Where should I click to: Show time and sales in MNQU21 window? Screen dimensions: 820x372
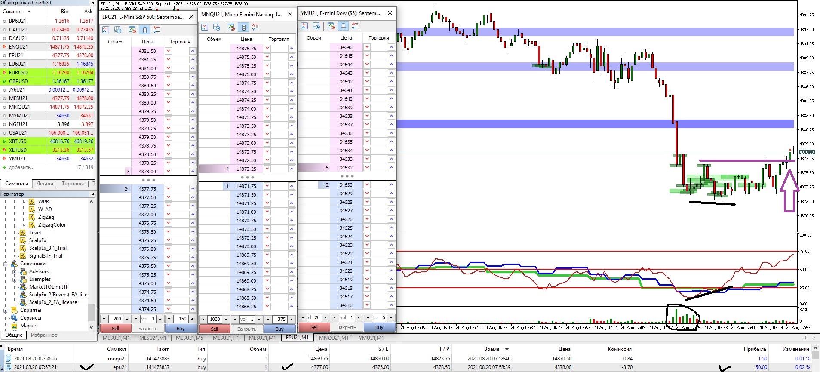(217, 27)
